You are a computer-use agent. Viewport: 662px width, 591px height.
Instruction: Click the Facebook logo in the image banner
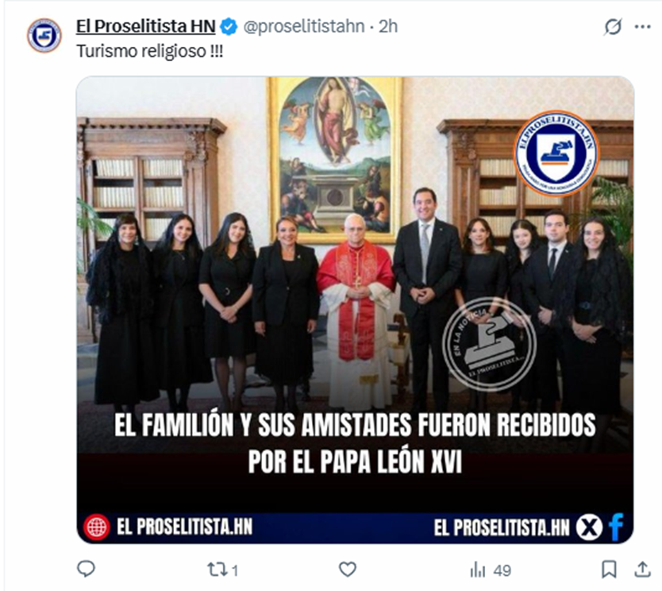pos(616,527)
